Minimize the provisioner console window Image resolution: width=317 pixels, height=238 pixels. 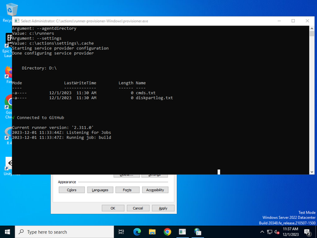tap(279, 21)
